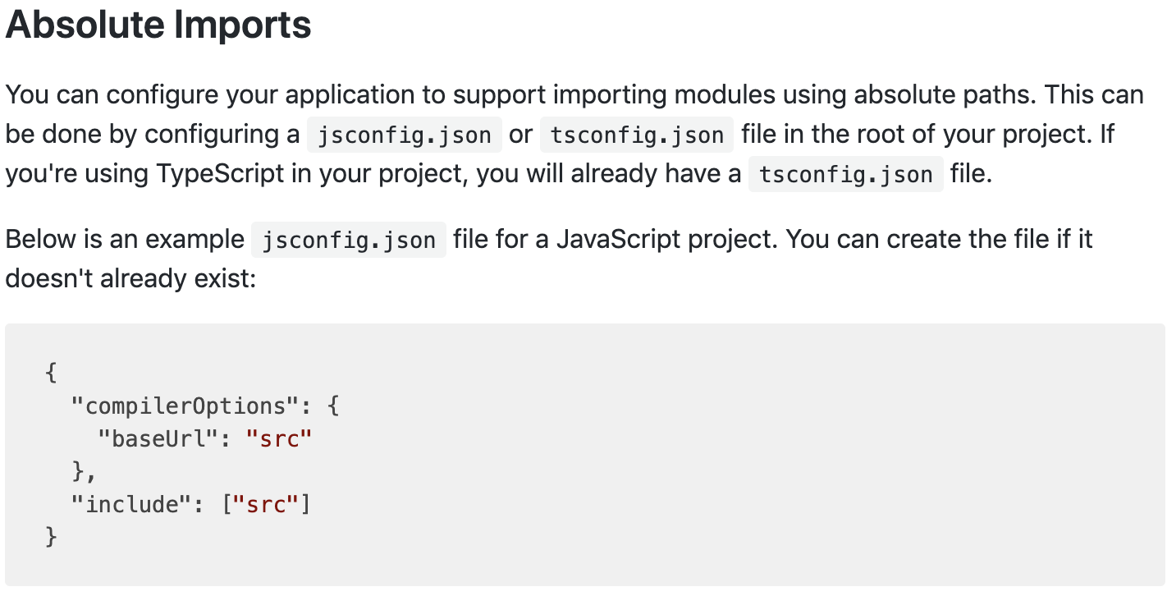Click the "baseUrl" key in the code

[158, 439]
